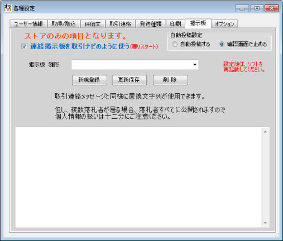Switch to the ユーザー情報 tab
The height and width of the screenshot is (241, 283).
click(28, 24)
